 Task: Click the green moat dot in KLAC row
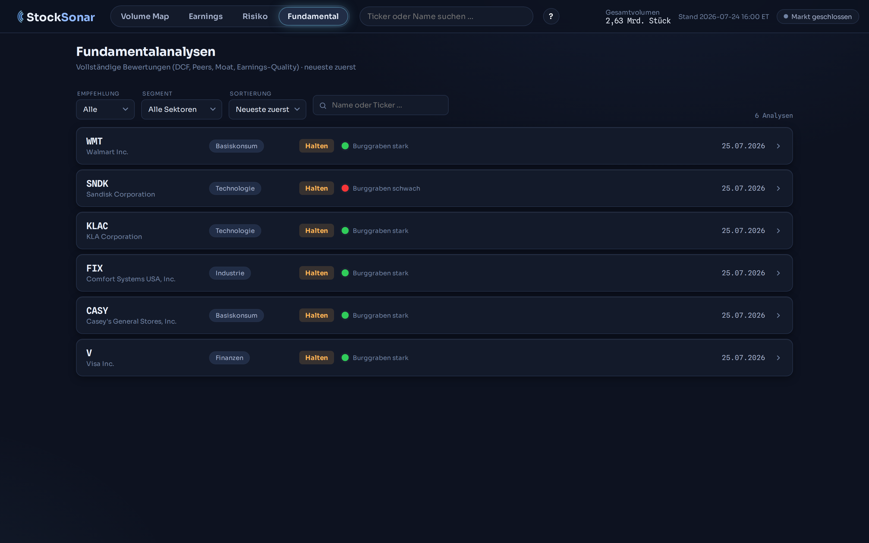coord(345,231)
